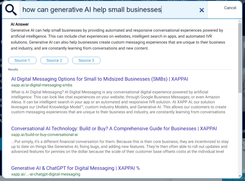Open the Source 3 reference
Viewport: 245px width, 181px height.
click(x=86, y=61)
